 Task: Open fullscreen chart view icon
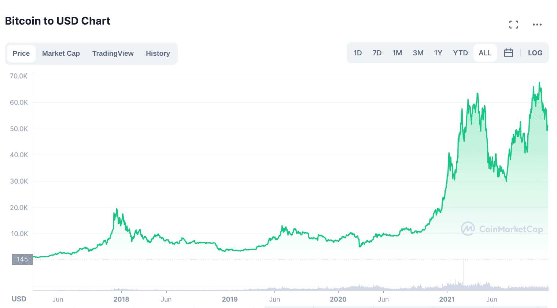pos(514,25)
